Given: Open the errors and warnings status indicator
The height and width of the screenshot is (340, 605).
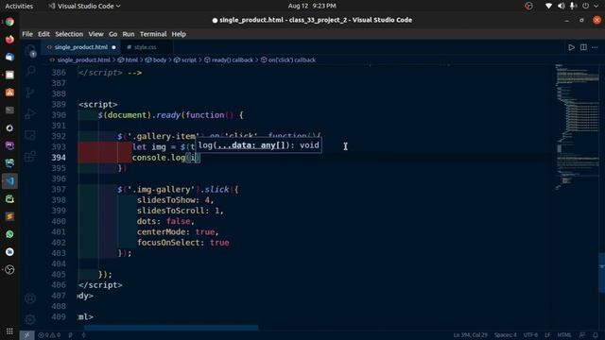Looking at the screenshot, I should point(49,335).
